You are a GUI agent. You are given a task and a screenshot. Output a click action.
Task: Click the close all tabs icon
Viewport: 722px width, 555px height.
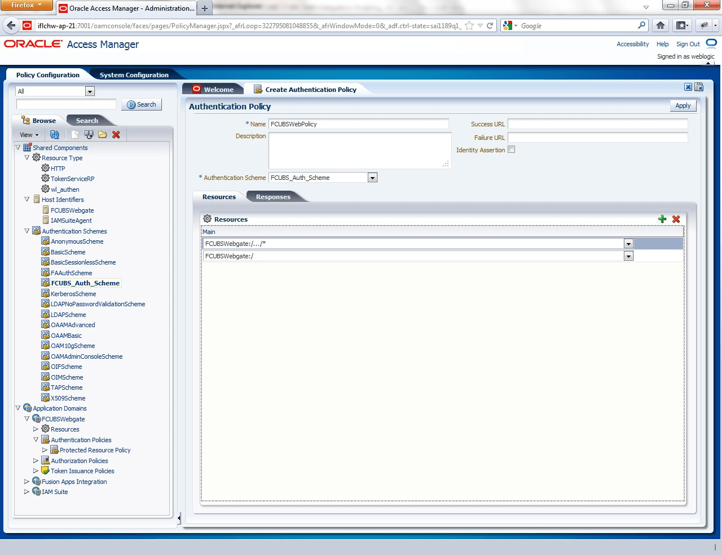[x=699, y=87]
